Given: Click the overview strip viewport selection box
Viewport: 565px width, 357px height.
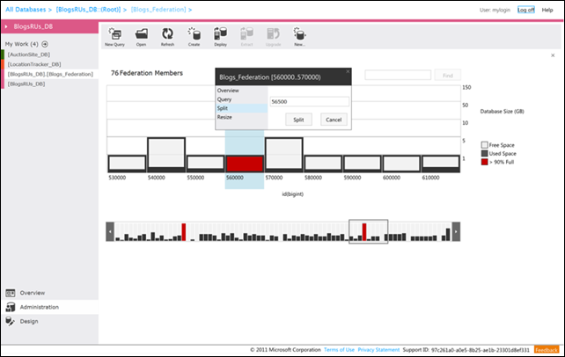Looking at the screenshot, I should tap(368, 232).
